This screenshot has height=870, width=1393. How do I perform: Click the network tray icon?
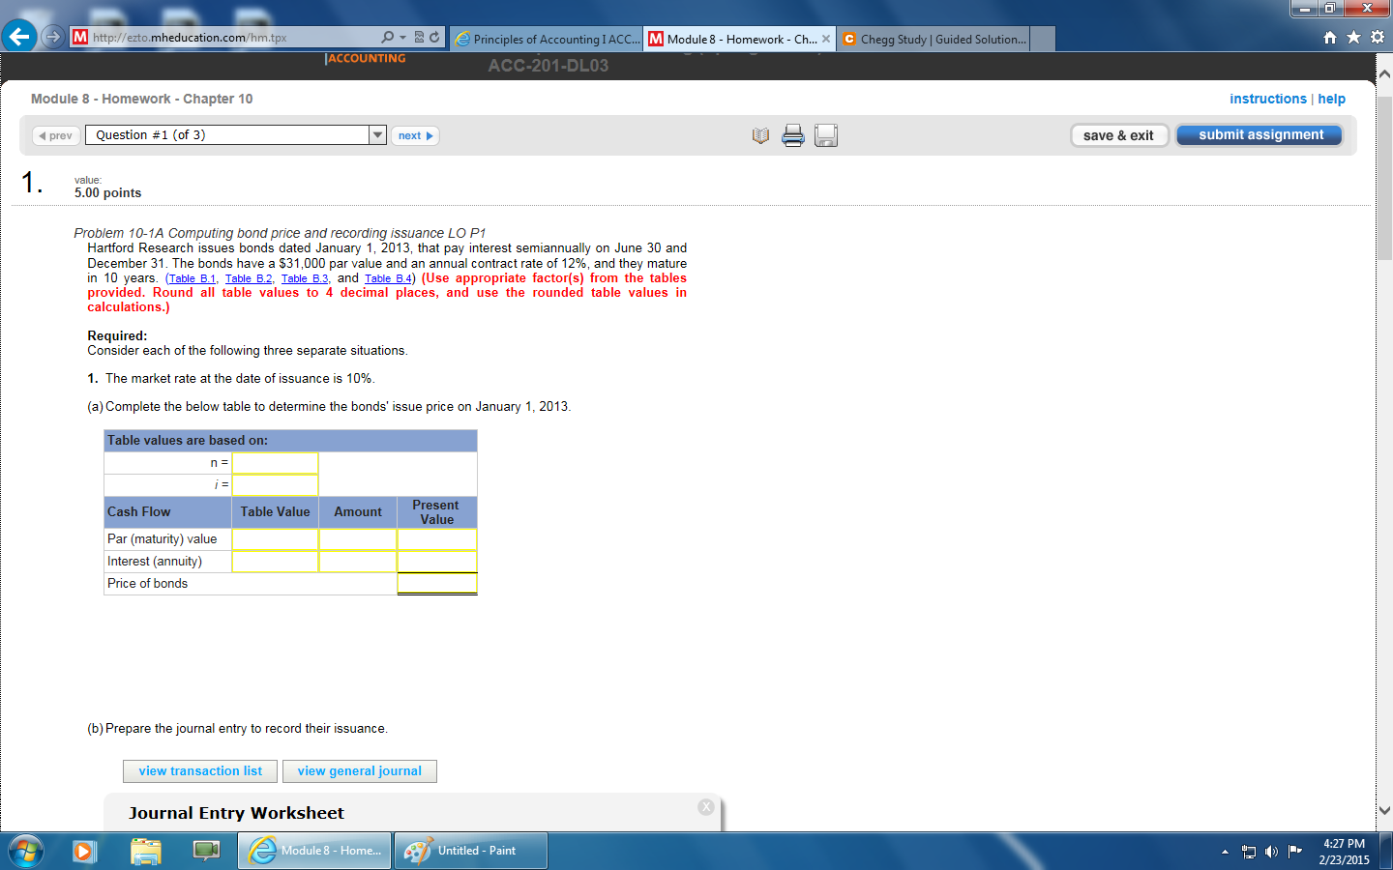coord(1249,852)
